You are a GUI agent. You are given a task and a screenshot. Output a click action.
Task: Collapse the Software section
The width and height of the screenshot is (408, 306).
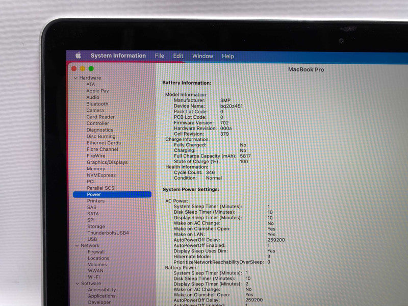(78, 284)
